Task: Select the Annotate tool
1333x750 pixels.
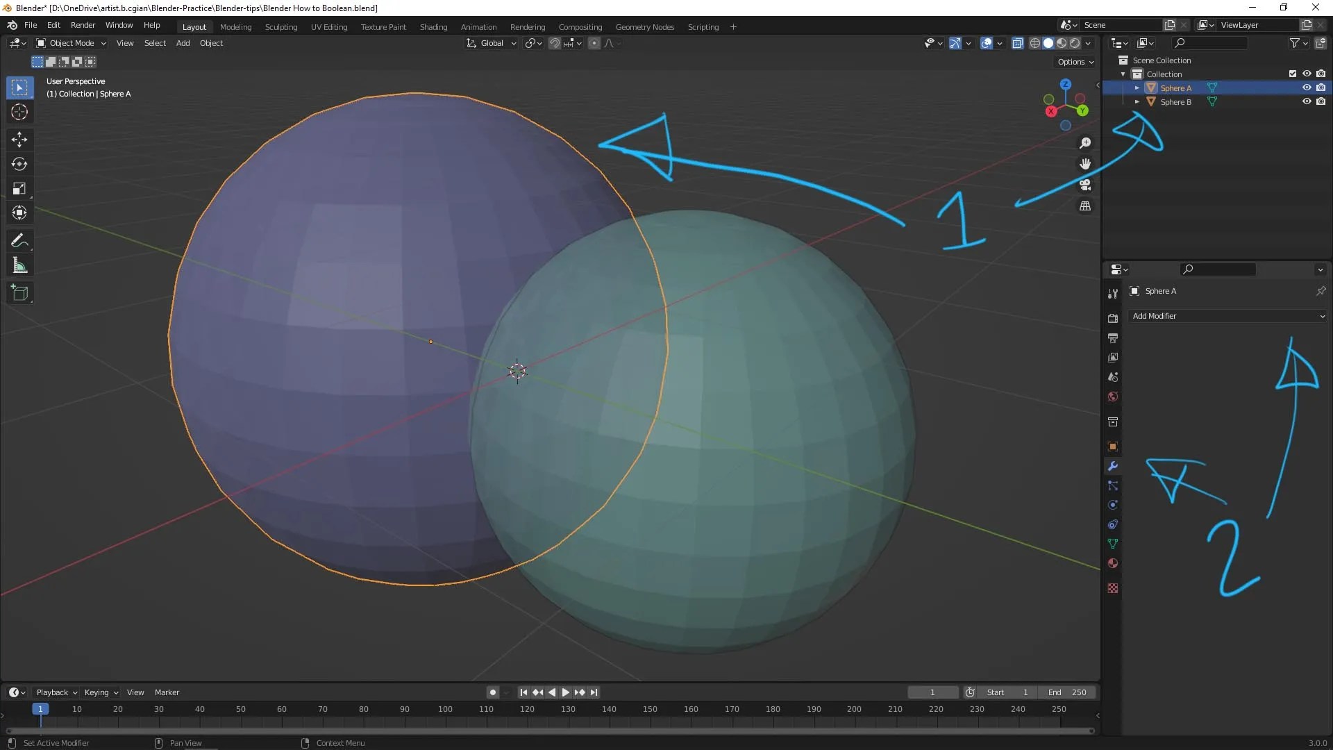Action: 19,240
